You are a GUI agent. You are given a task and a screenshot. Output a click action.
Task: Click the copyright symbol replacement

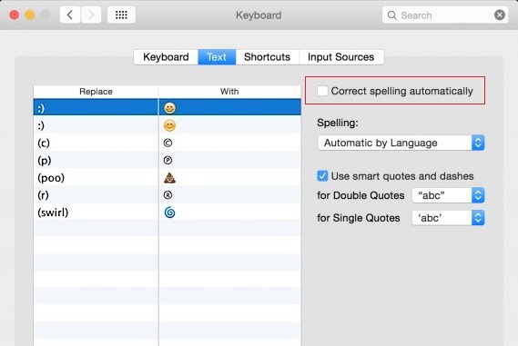click(x=168, y=143)
